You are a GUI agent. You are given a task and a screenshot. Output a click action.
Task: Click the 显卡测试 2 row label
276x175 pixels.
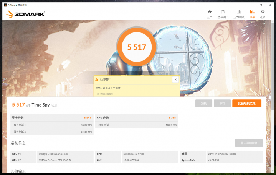point(20,131)
